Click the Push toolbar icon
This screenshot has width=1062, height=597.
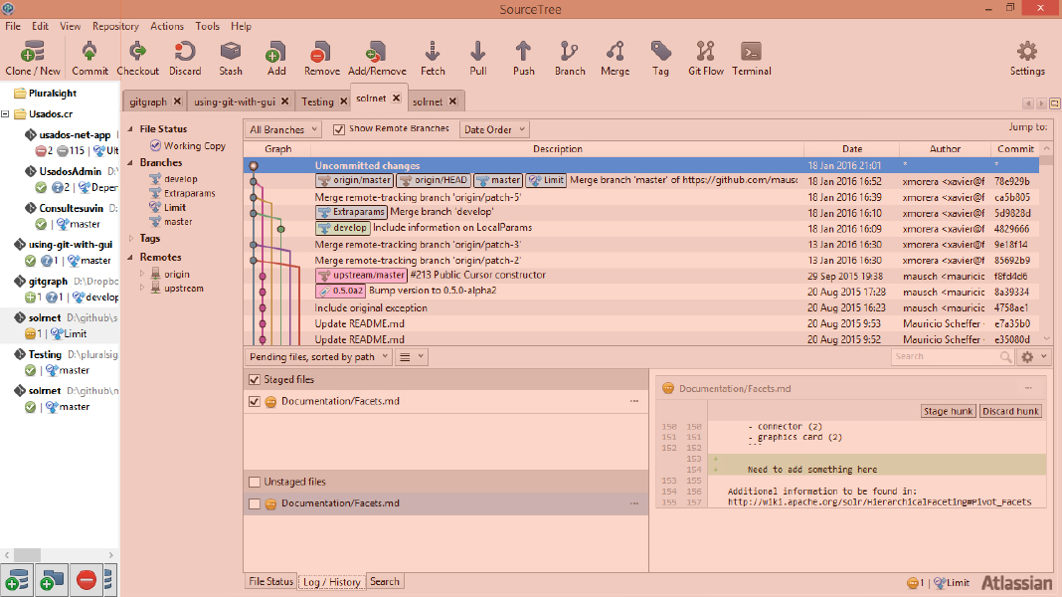[524, 58]
